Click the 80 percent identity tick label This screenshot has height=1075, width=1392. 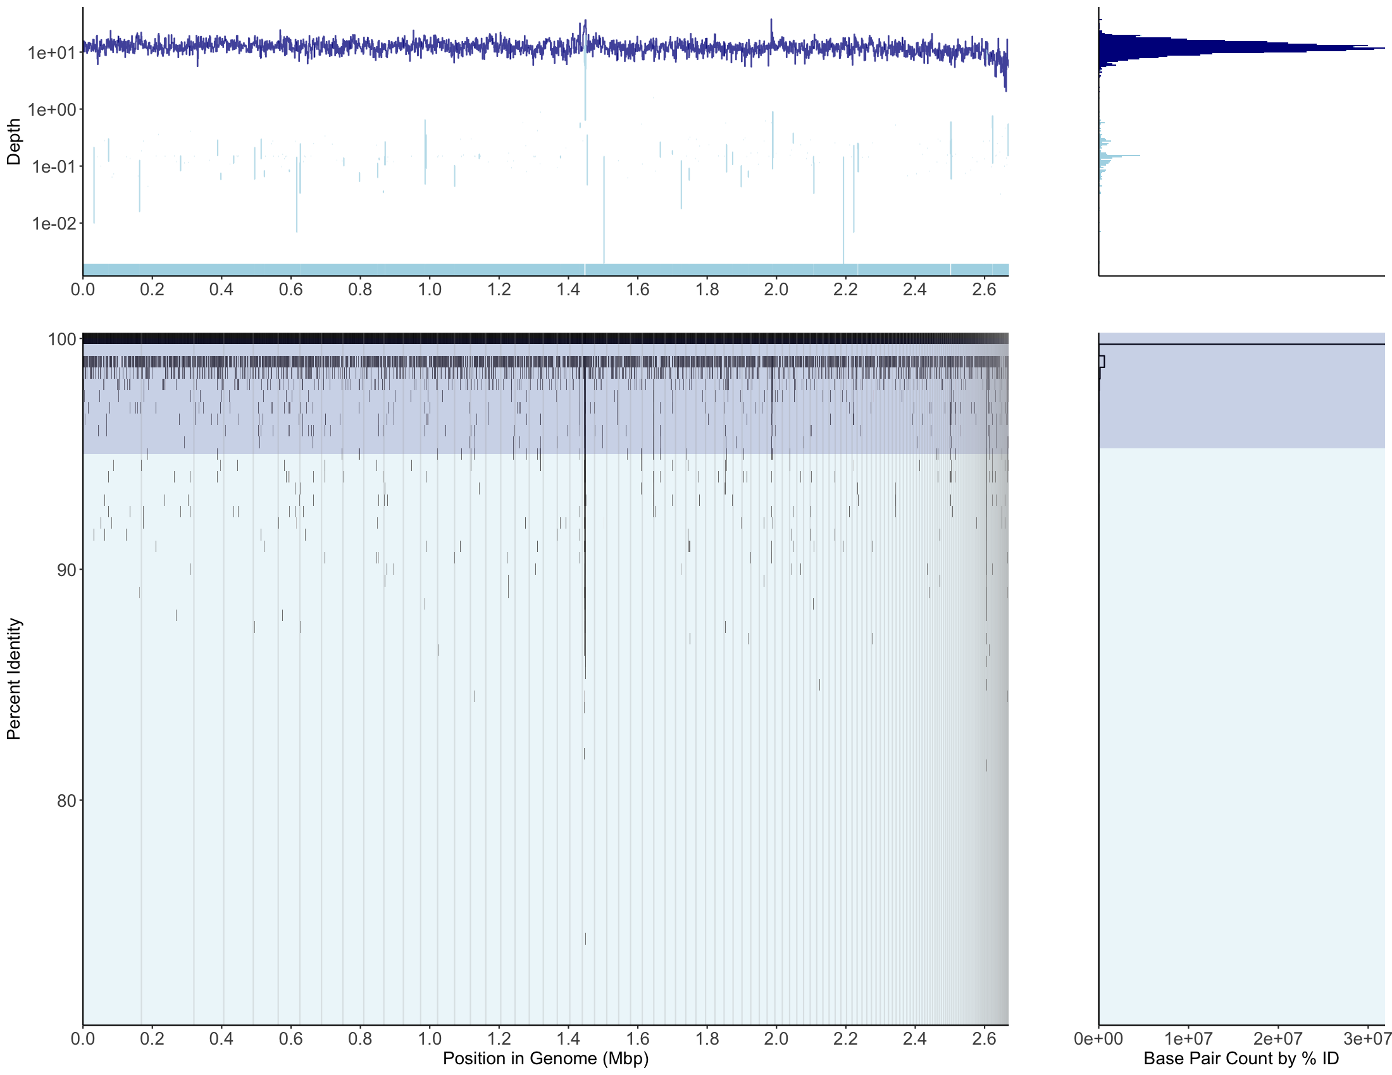pyautogui.click(x=66, y=801)
